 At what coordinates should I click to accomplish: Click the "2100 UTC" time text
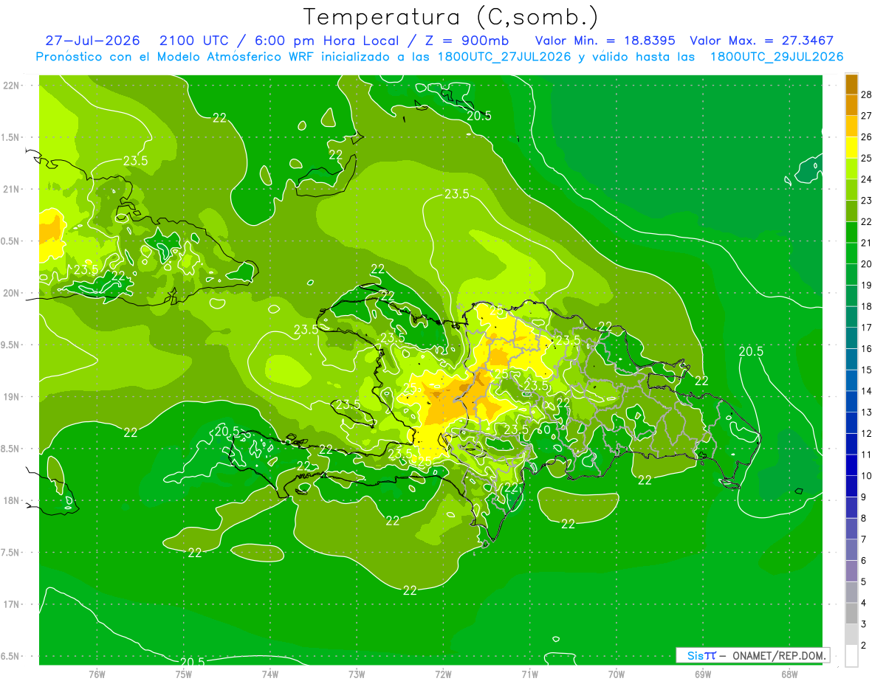[195, 41]
